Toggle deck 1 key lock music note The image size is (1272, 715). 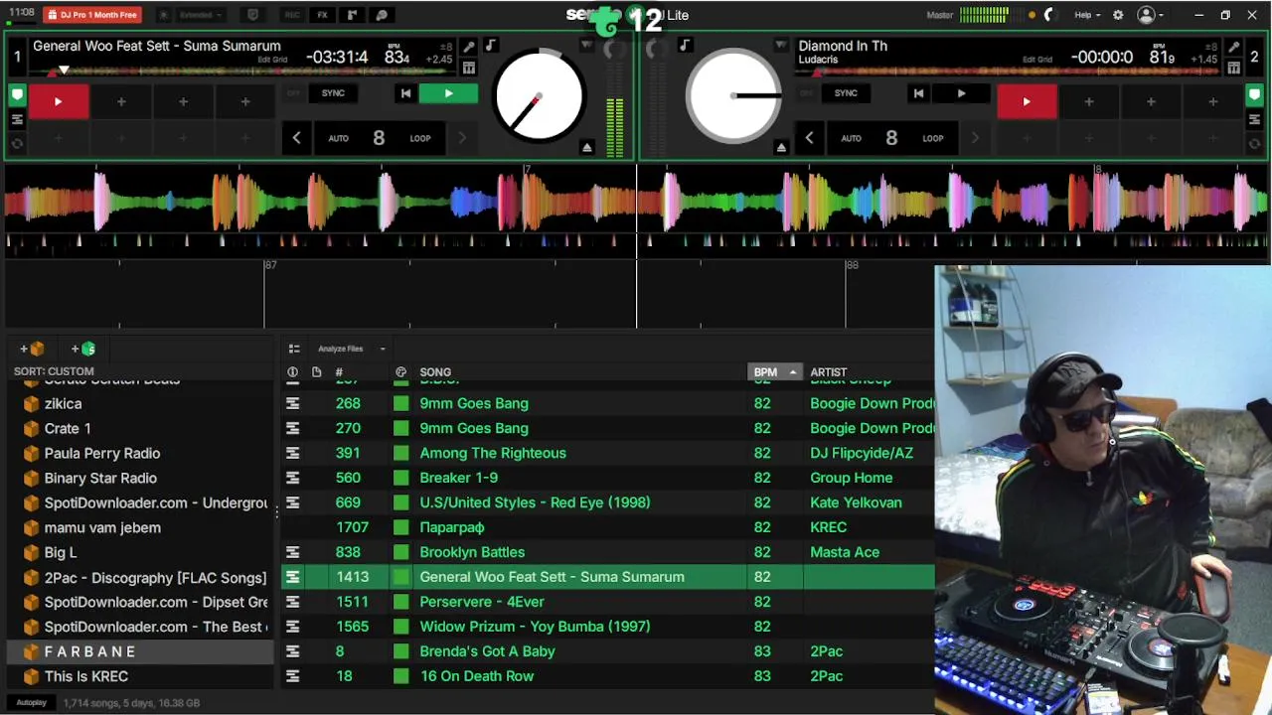point(491,46)
